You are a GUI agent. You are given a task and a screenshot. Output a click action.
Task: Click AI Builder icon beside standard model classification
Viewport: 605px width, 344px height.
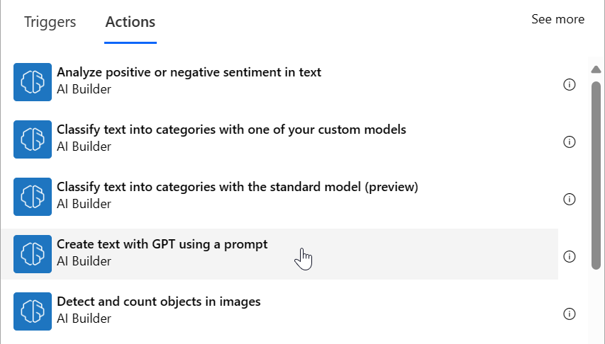click(33, 196)
